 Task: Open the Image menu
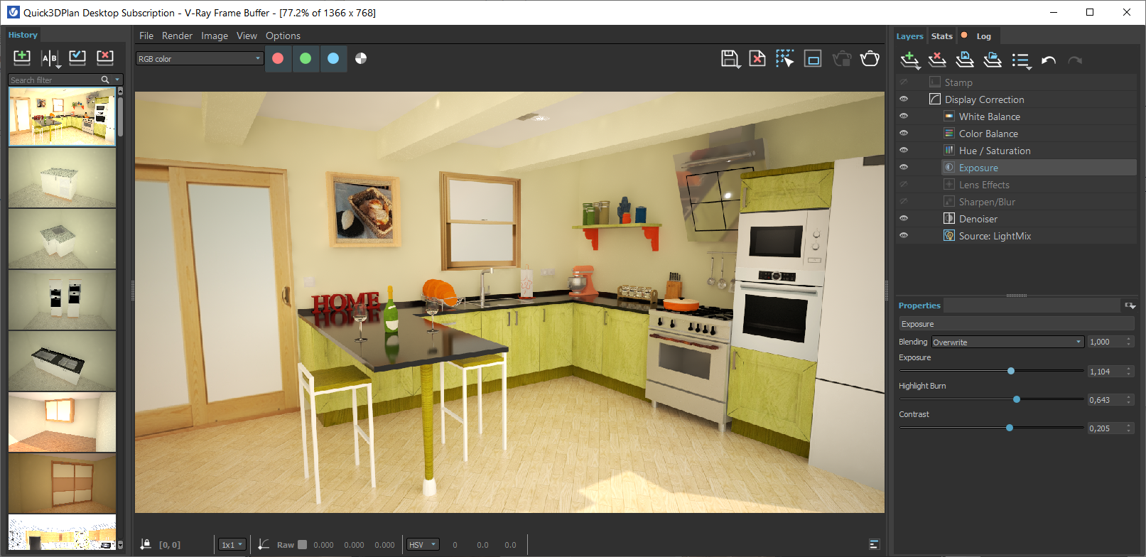(x=215, y=36)
